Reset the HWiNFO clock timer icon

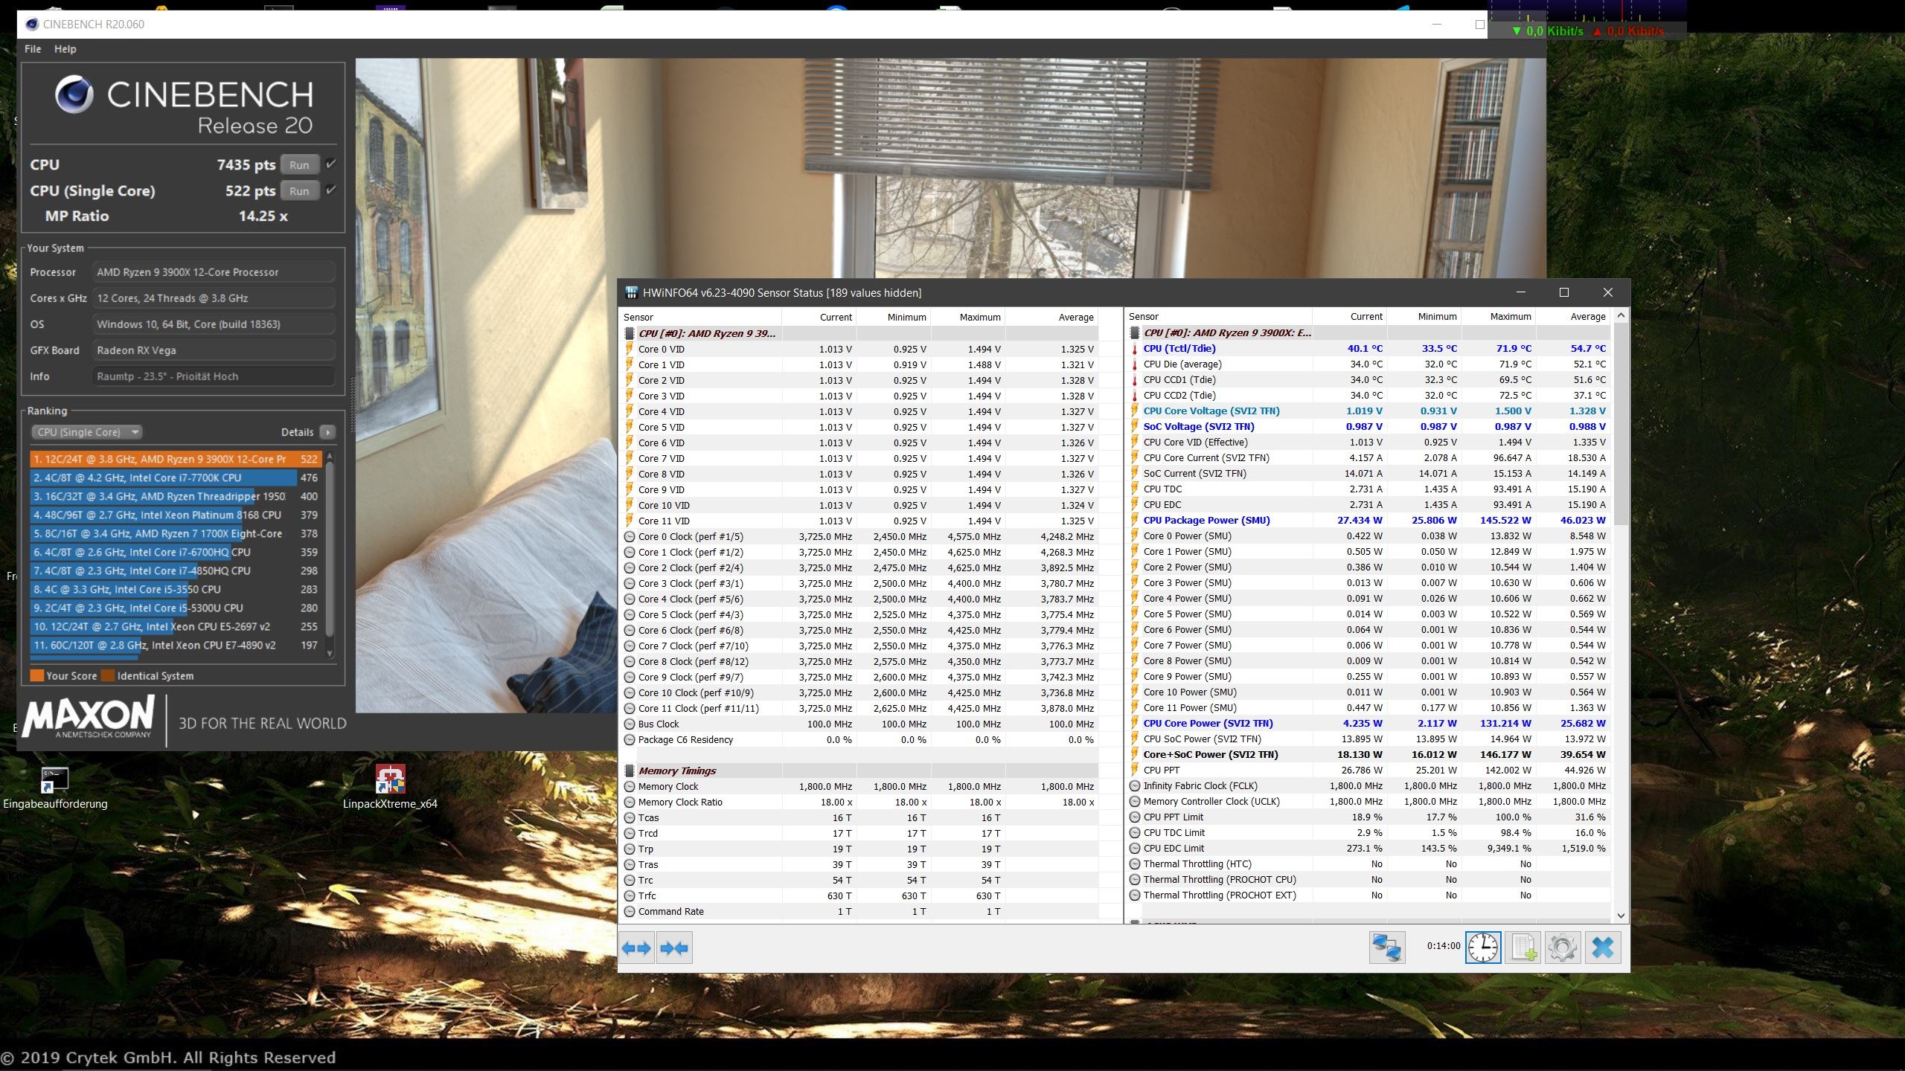click(1483, 948)
